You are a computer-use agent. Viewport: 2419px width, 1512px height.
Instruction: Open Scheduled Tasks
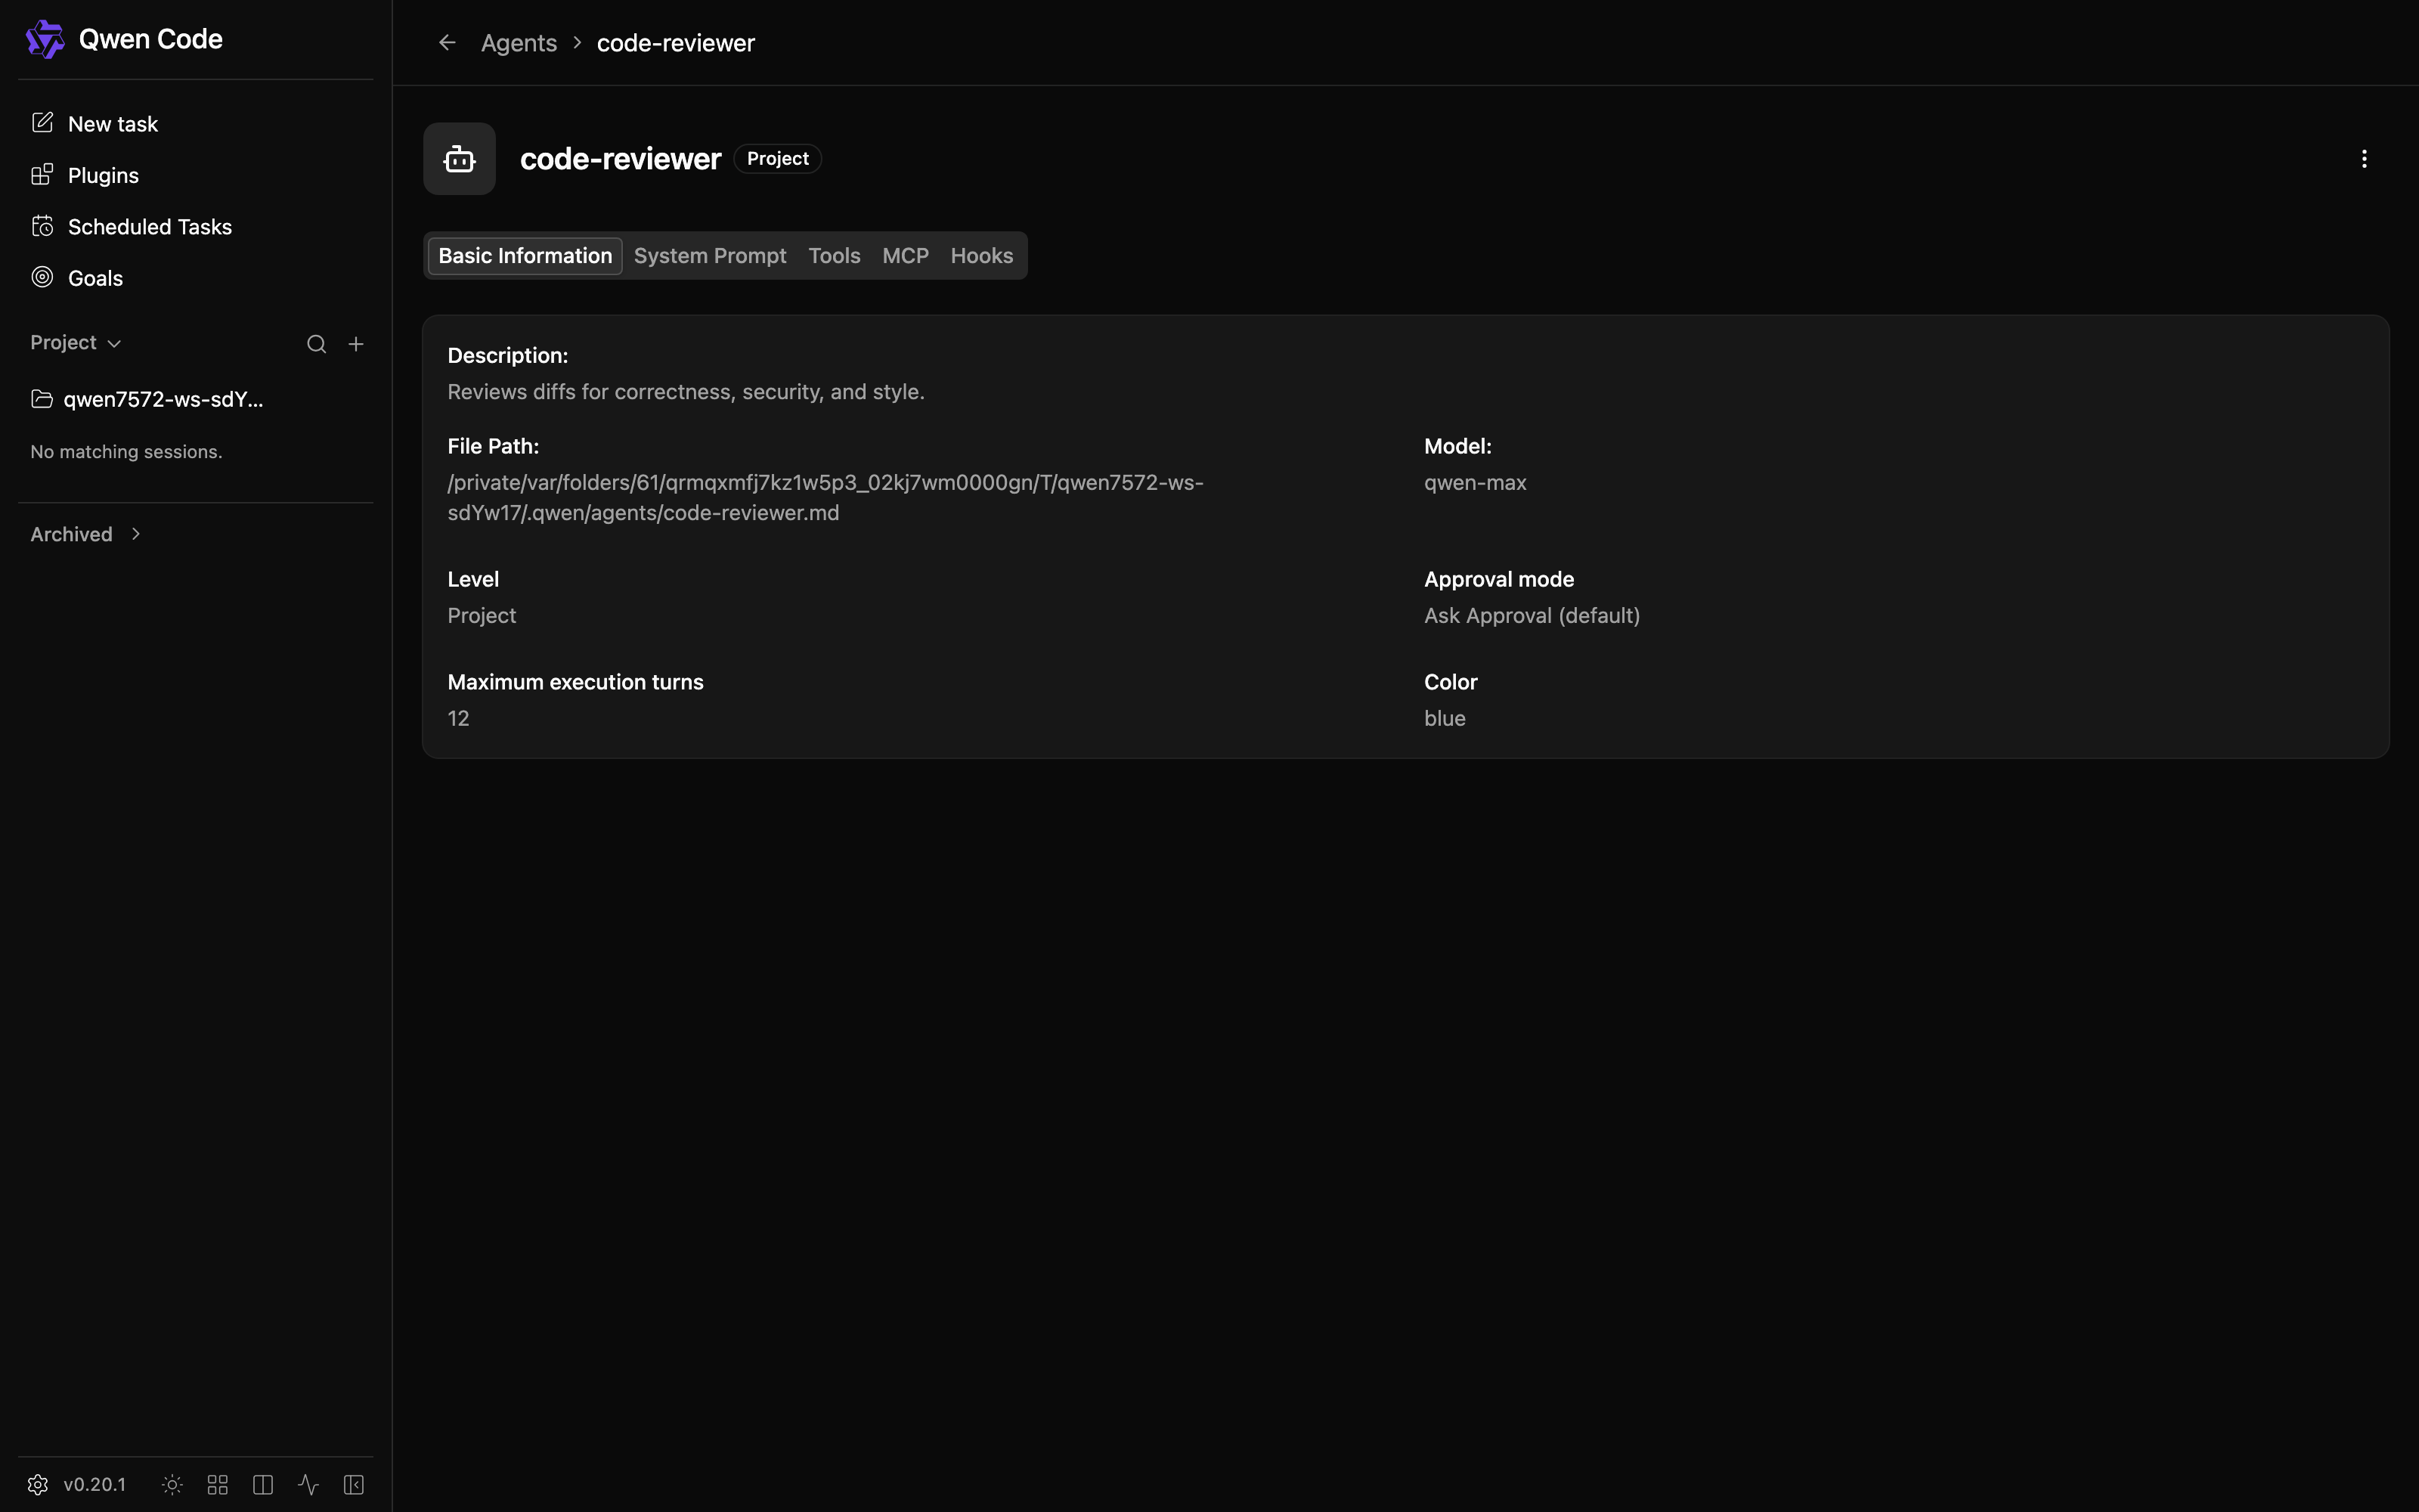[195, 227]
